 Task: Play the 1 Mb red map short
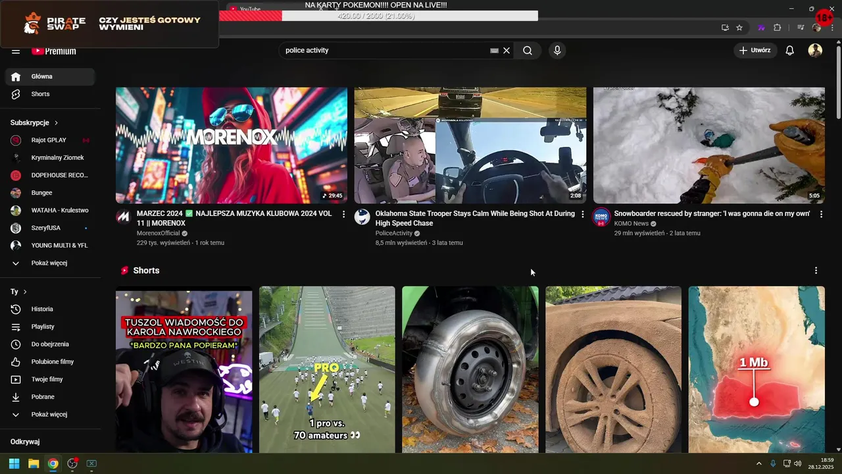756,369
